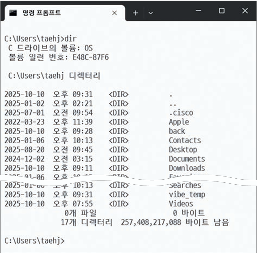Click the command prompt icon in the tab
Viewport: 257px width, 253px height.
(x=13, y=13)
